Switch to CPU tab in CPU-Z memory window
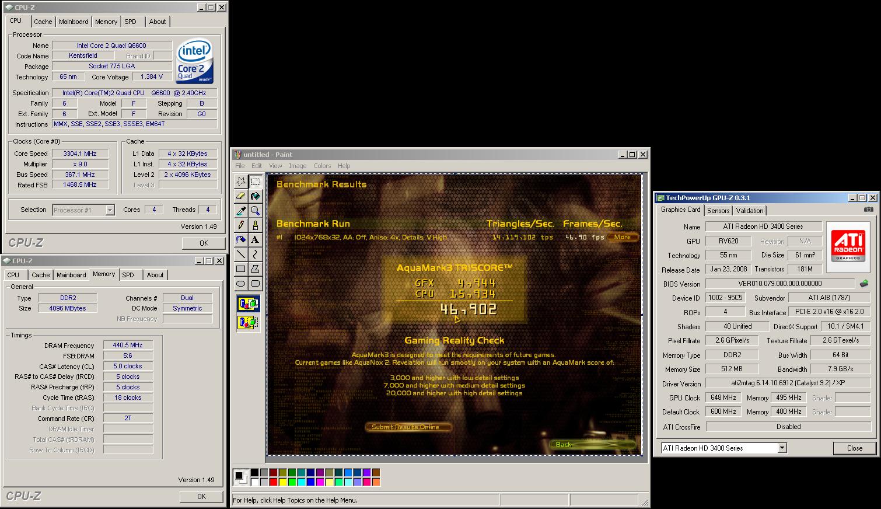 click(x=13, y=275)
